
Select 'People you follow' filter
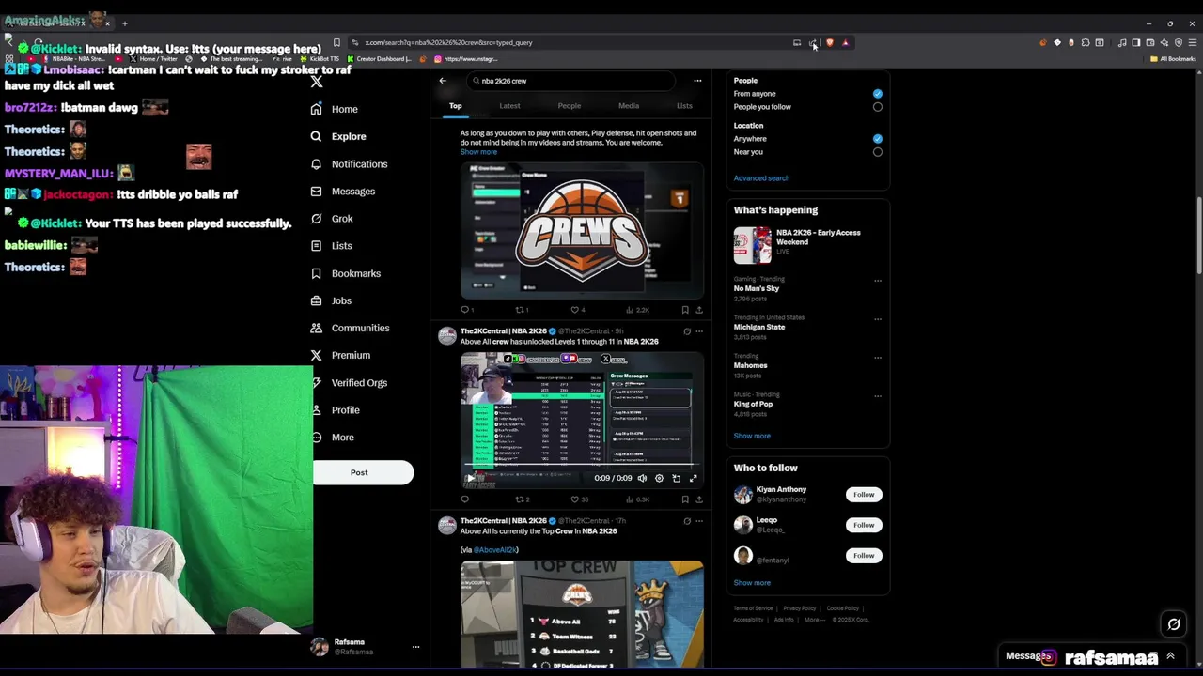pos(878,107)
